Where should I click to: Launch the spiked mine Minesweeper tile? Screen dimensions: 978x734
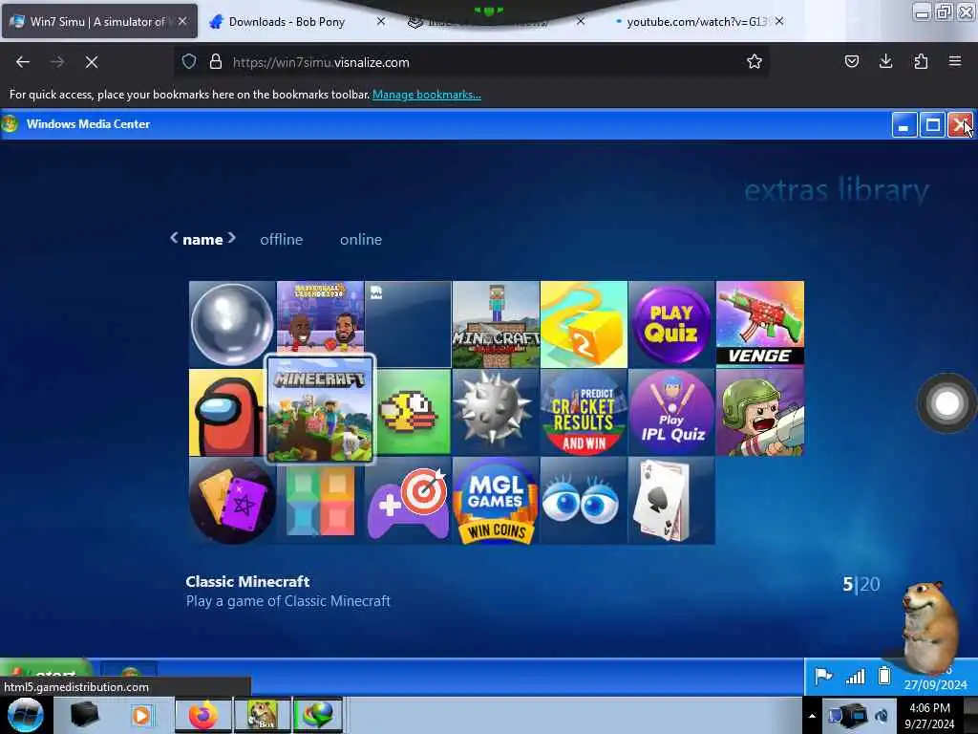[496, 412]
